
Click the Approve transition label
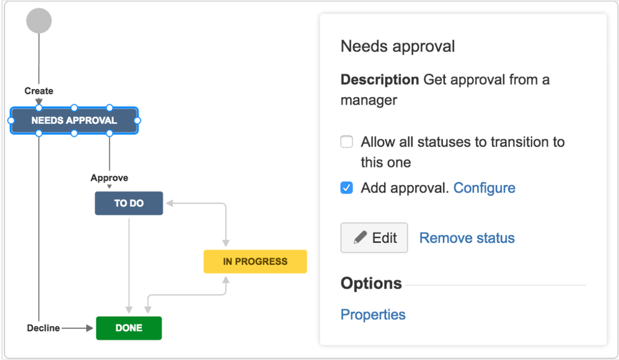pyautogui.click(x=109, y=178)
